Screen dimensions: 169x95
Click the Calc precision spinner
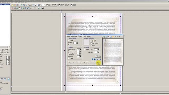click(x=80, y=55)
